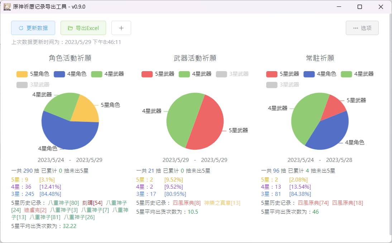
Task: Click 八重神子[81] history entry
Action: 45,217
